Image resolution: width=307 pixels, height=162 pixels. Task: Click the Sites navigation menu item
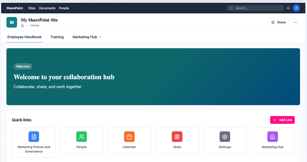(32, 8)
